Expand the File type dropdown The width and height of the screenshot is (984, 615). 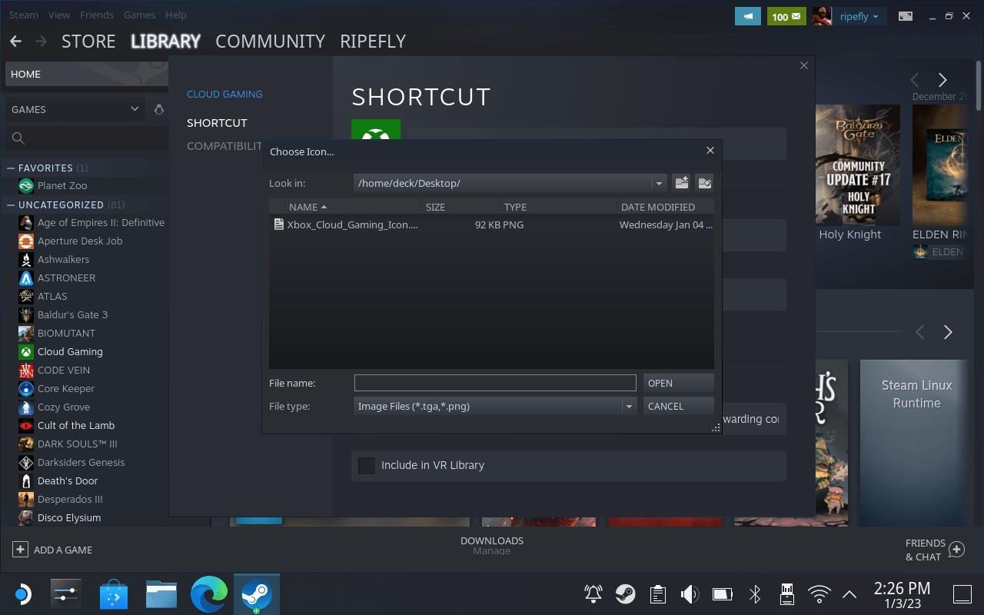[629, 406]
